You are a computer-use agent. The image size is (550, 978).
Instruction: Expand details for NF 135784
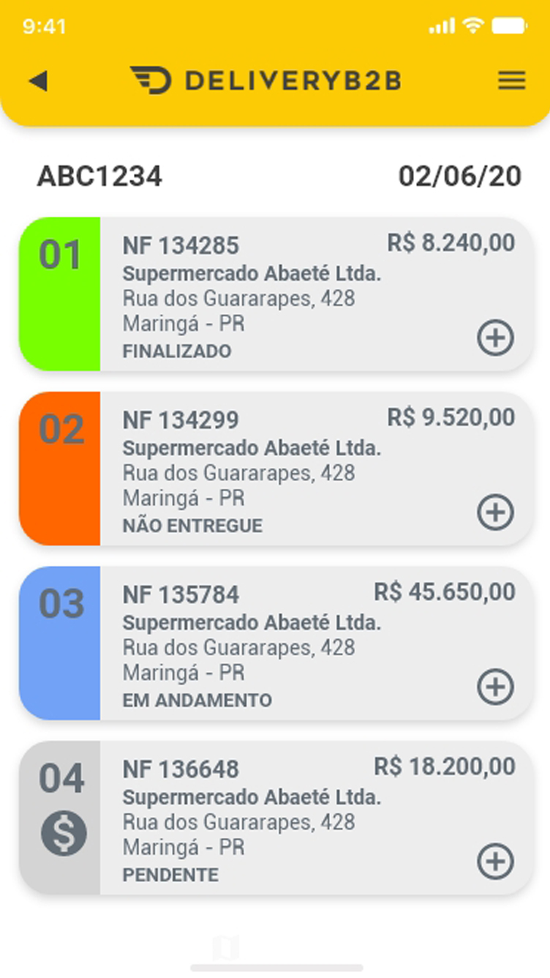point(496,687)
